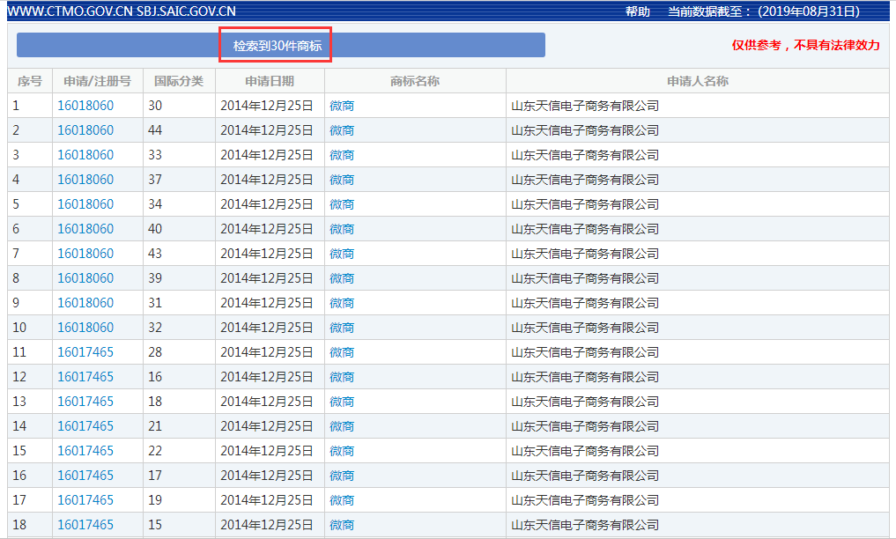Open 微商 trademark name in row 14
The width and height of the screenshot is (896, 539).
tap(342, 426)
